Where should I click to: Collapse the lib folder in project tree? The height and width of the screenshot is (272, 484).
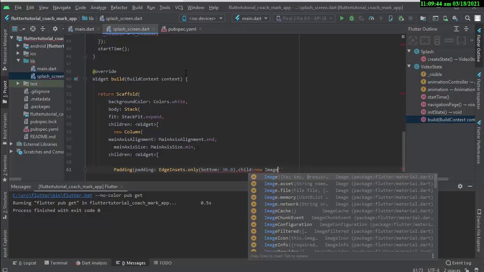click(x=18, y=61)
